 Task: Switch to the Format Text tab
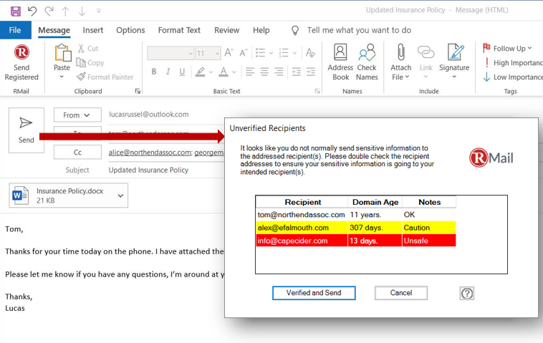[179, 30]
